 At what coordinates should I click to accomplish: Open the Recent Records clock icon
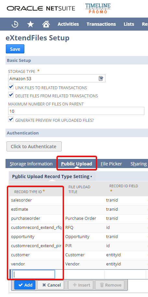pyautogui.click(x=15, y=24)
